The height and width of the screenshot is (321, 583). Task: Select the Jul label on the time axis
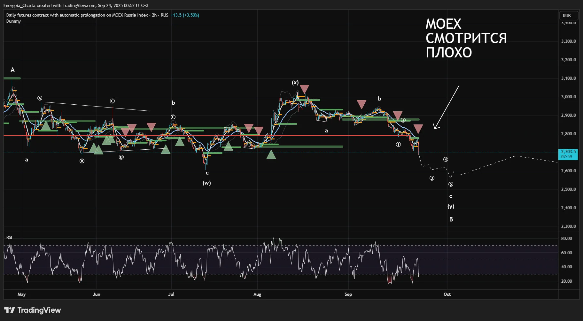[x=171, y=294]
